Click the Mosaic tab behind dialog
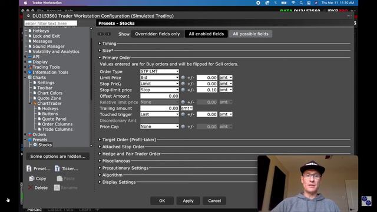This screenshot has width=377, height=212. pyautogui.click(x=34, y=210)
